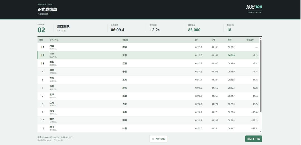The image size is (301, 145).
Task: Select driver 魏峥 in row 10
Action: click(52, 119)
